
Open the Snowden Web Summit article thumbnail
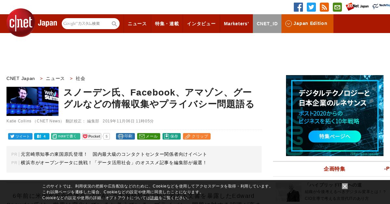coord(32,101)
